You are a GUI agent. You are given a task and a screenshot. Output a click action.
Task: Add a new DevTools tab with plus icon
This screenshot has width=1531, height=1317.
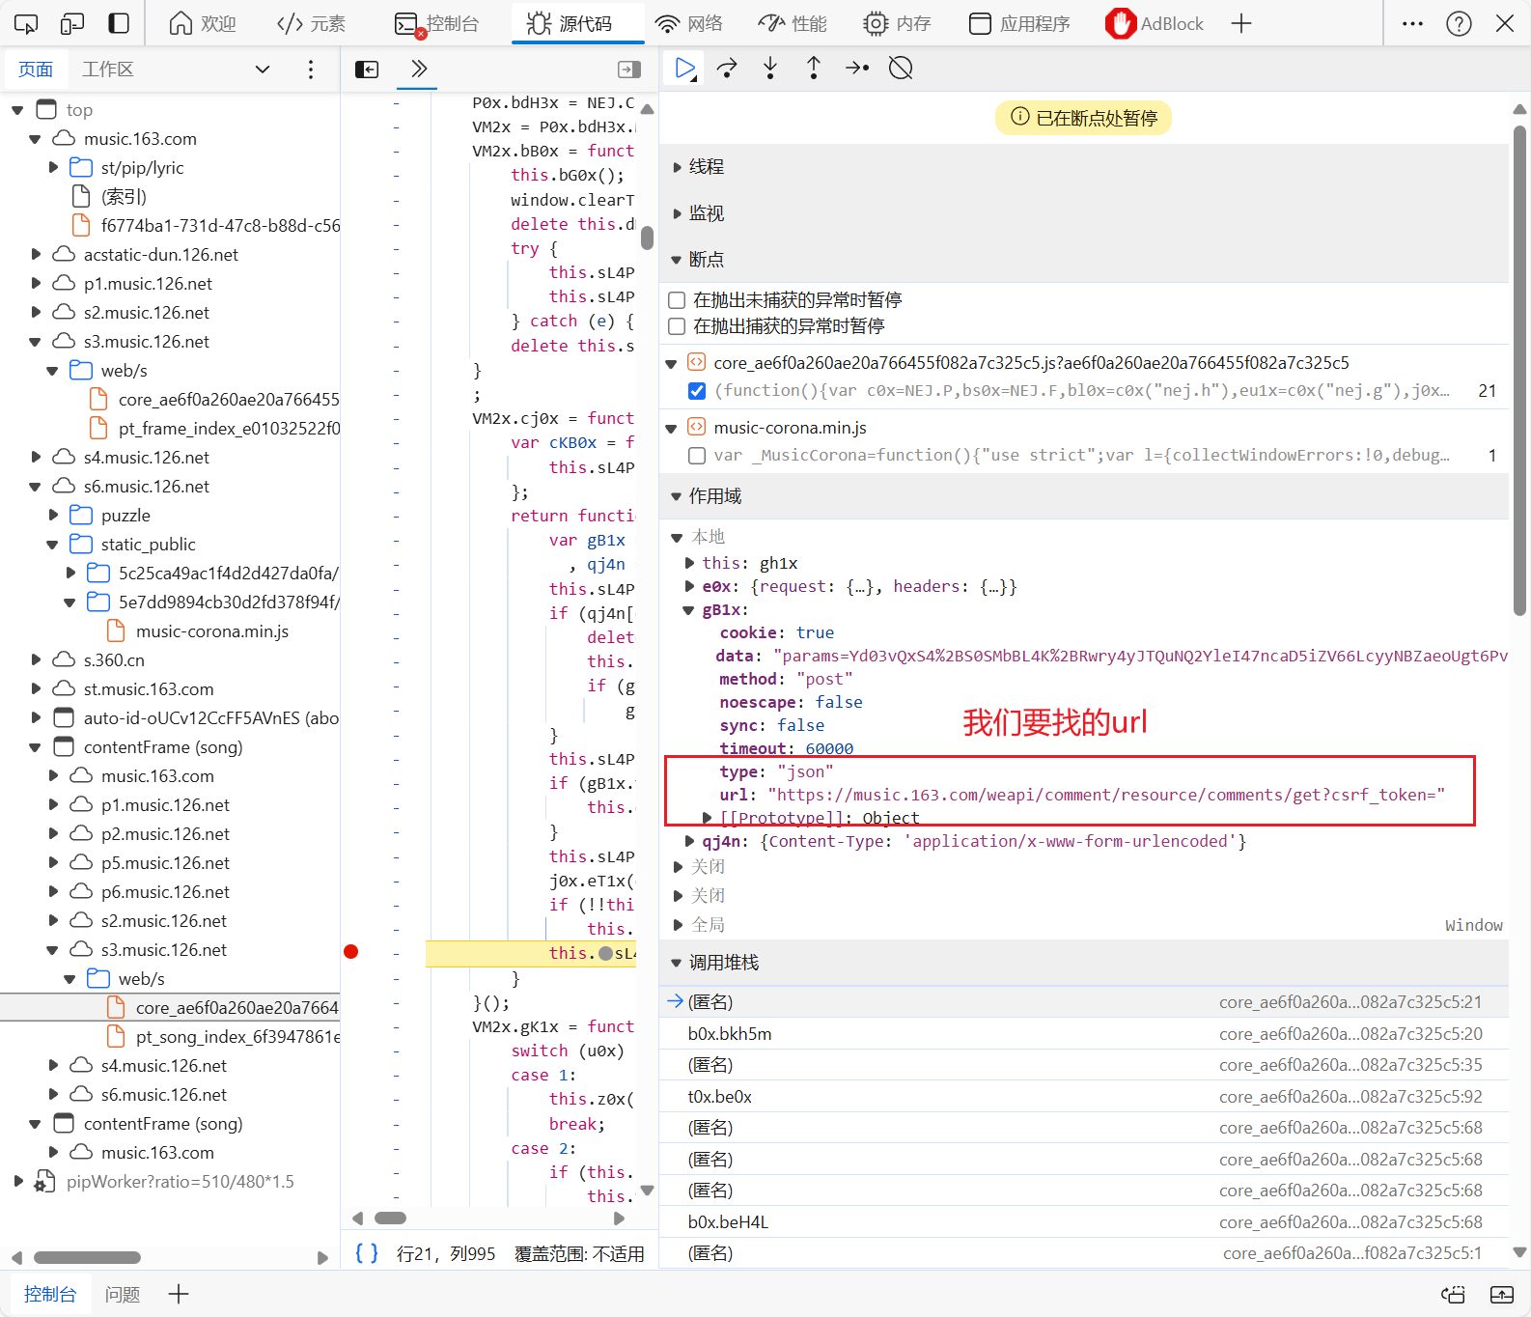pyautogui.click(x=1241, y=23)
